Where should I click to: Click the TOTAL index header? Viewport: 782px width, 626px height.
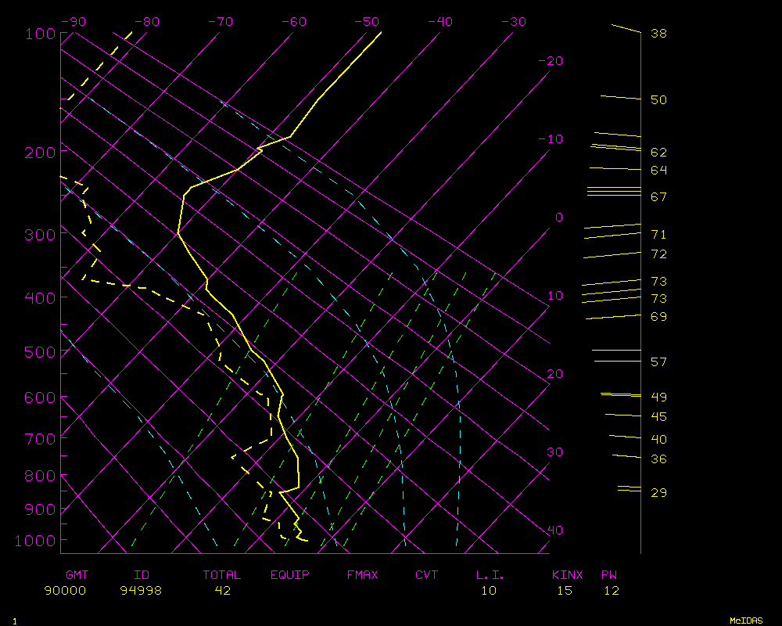click(x=222, y=575)
